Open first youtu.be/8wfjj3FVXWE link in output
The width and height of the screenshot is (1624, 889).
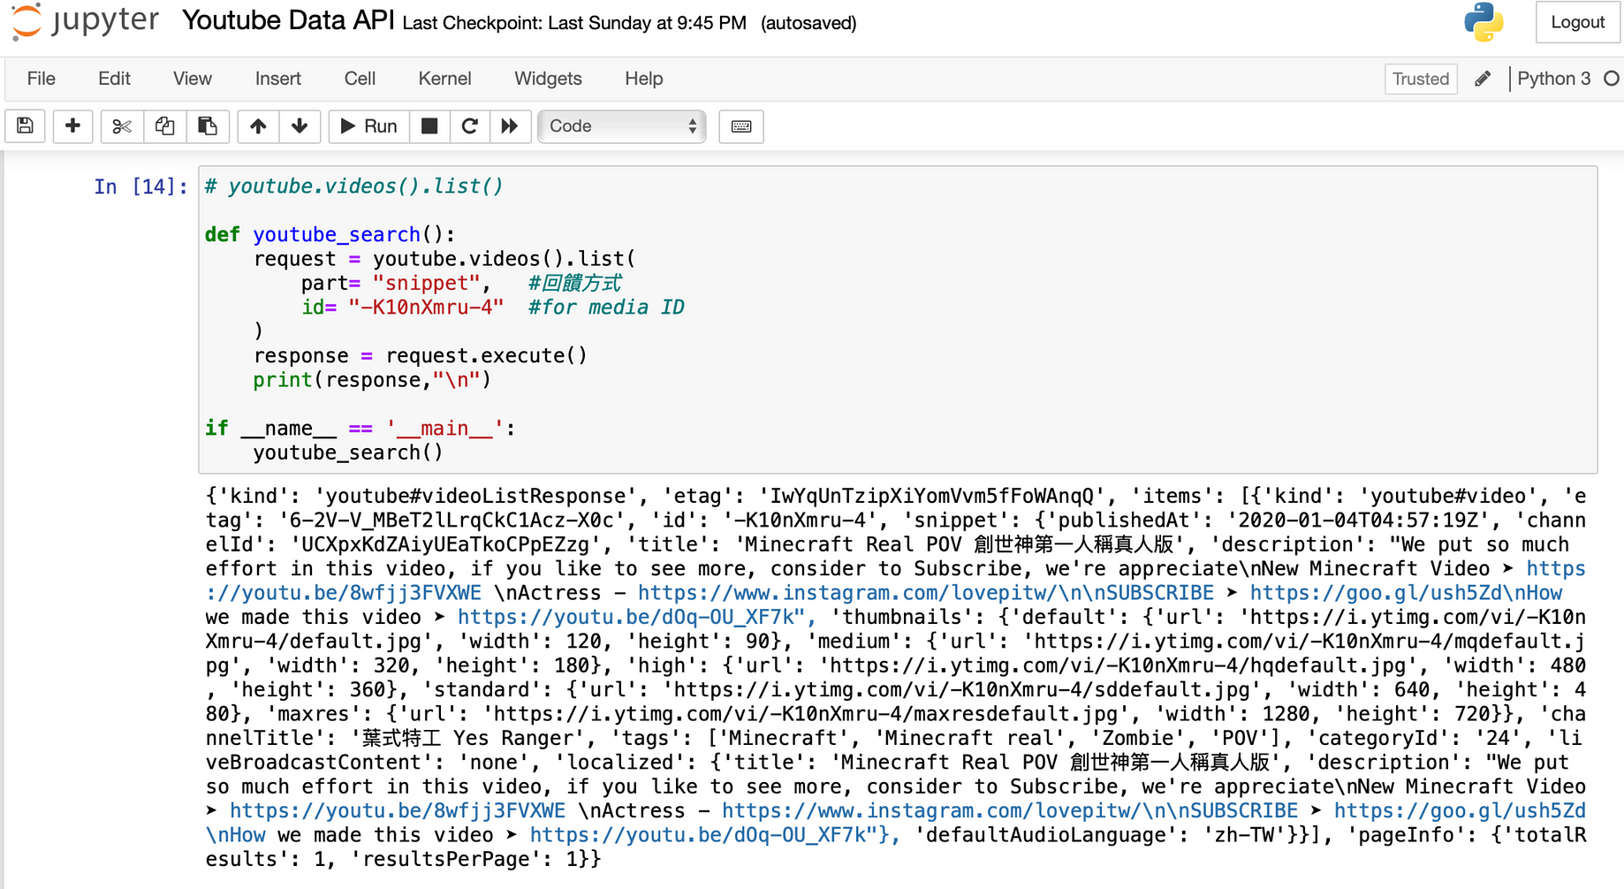click(x=344, y=593)
